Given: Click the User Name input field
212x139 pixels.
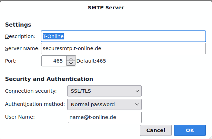Looking at the screenshot, I should pyautogui.click(x=105, y=117).
